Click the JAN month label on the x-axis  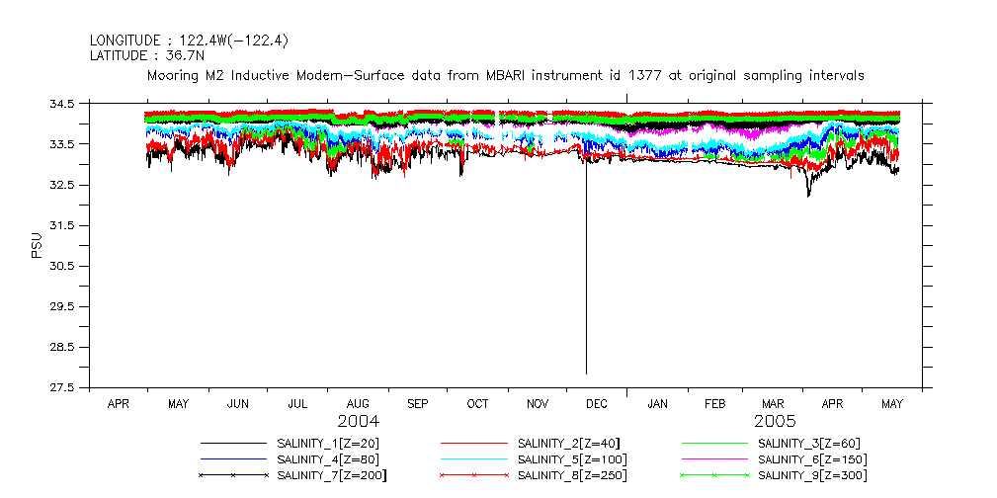pyautogui.click(x=657, y=404)
